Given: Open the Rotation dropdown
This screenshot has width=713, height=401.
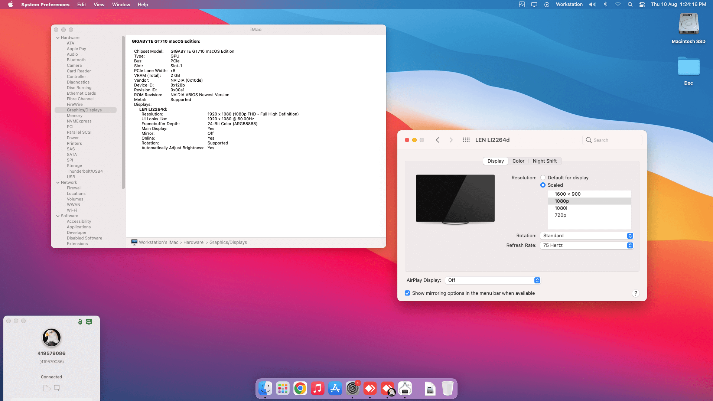Looking at the screenshot, I should point(586,236).
